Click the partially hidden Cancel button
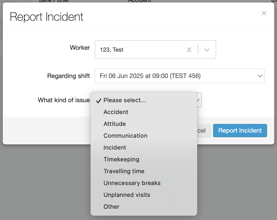The width and height of the screenshot is (277, 220). 203,130
